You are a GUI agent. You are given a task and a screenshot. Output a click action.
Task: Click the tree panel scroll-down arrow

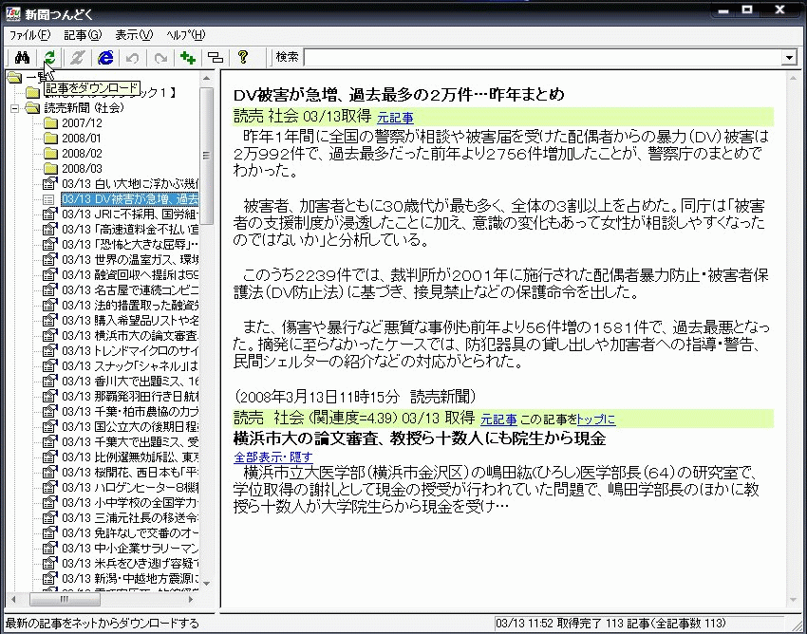(x=206, y=583)
